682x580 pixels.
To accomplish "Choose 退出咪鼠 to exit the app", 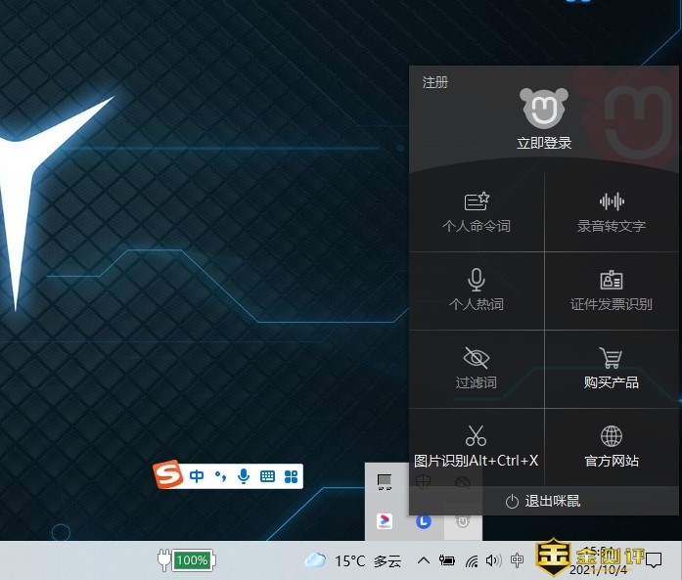I will coord(543,501).
